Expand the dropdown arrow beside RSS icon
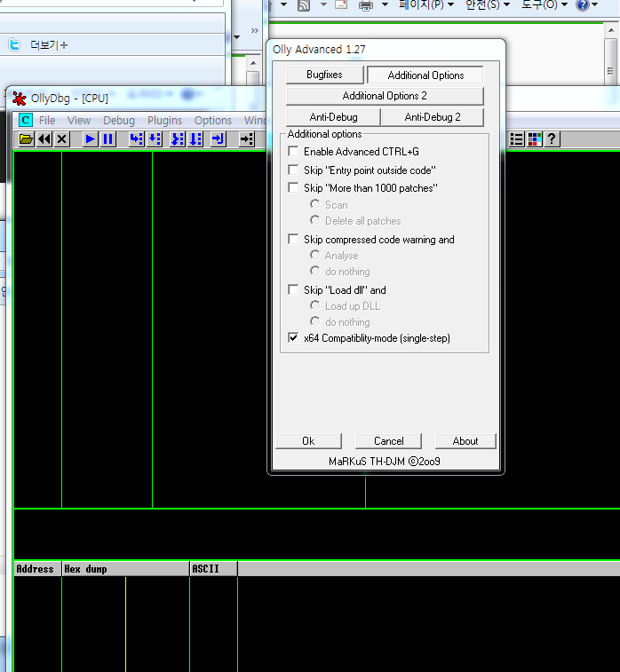Screen dimensions: 620x672 (x=323, y=4)
